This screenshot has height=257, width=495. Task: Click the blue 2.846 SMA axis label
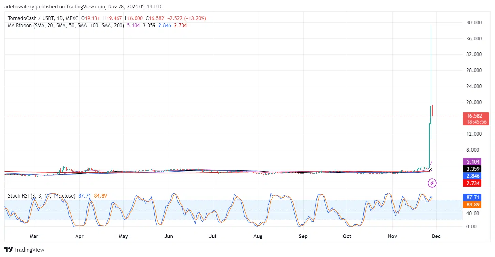(475, 176)
